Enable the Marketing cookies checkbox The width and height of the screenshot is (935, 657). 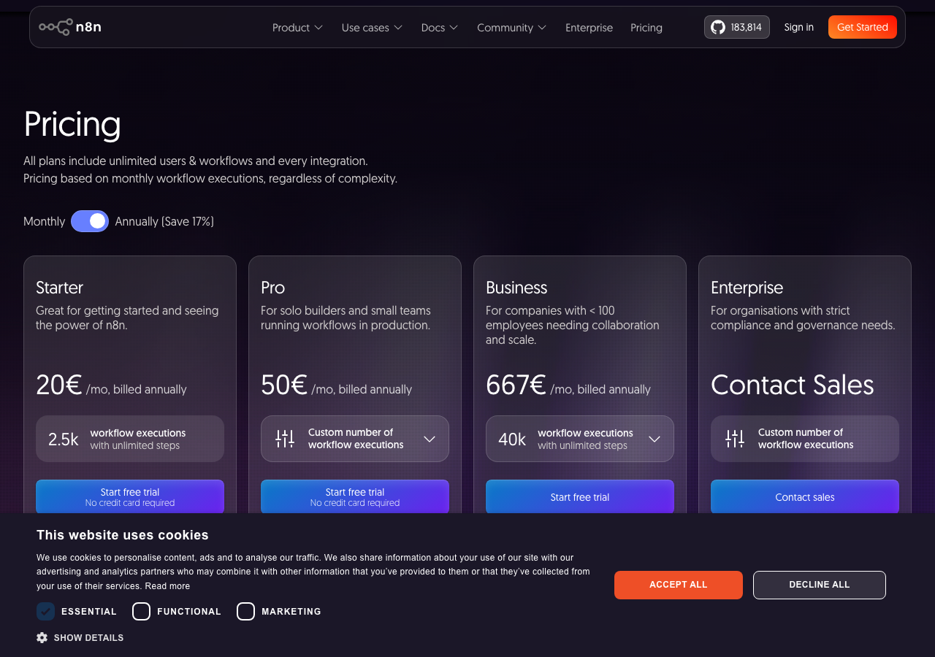[x=245, y=611]
